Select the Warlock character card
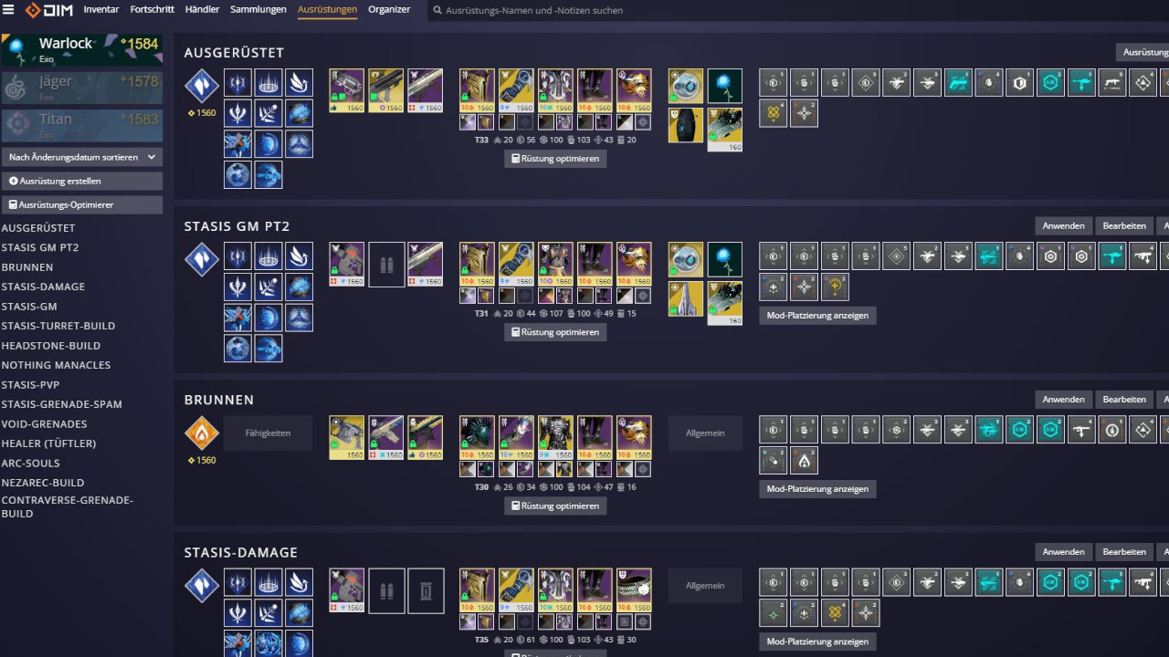The image size is (1169, 657). click(82, 50)
